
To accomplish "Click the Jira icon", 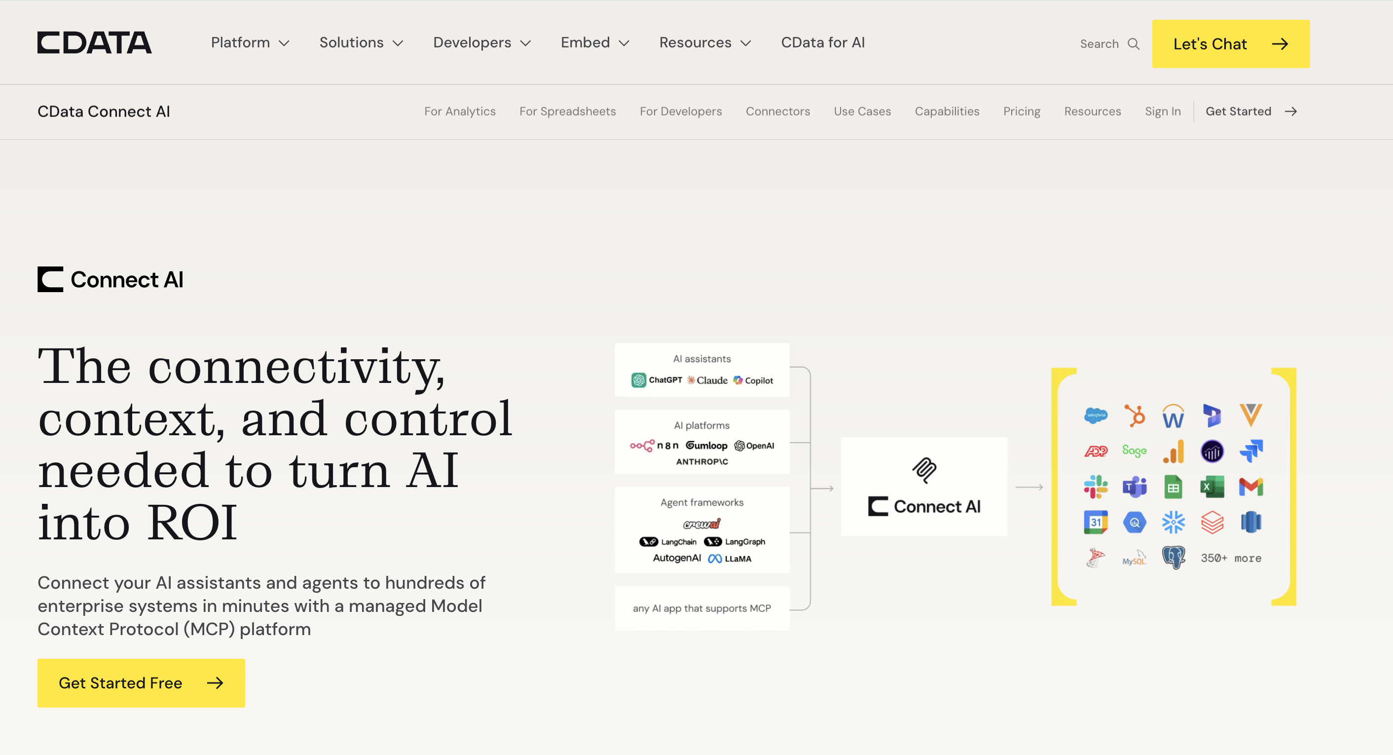I will 1251,451.
